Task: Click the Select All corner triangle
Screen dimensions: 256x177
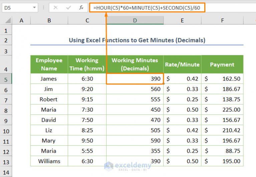Action: point(8,21)
